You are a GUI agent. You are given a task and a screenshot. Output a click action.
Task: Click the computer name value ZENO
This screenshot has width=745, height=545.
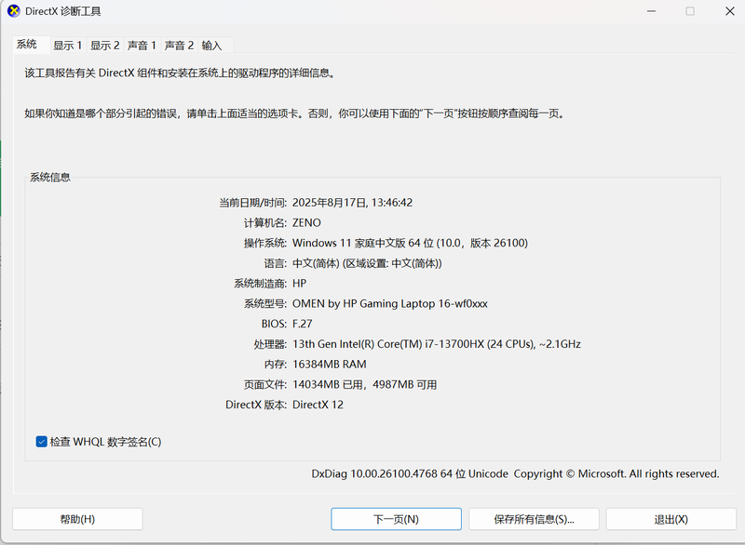click(x=306, y=223)
